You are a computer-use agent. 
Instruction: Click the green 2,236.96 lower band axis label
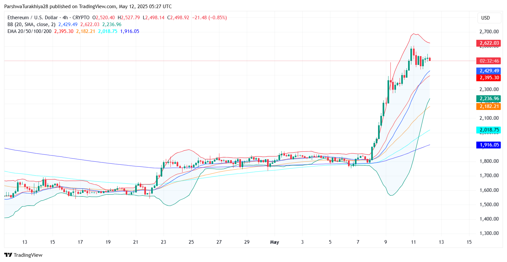pos(489,99)
